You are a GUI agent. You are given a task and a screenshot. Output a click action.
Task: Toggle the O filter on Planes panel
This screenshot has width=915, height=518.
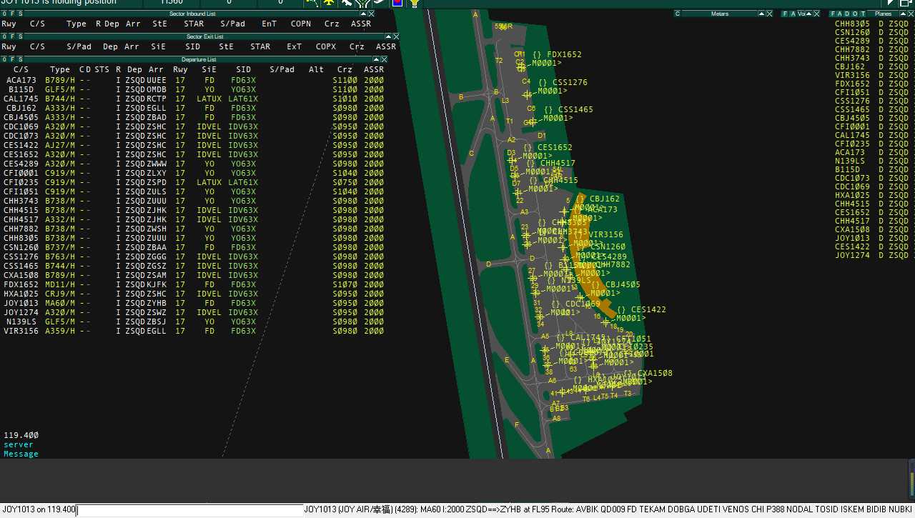click(855, 14)
